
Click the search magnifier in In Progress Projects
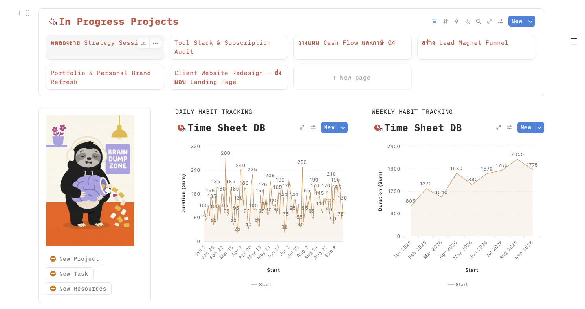(x=479, y=21)
